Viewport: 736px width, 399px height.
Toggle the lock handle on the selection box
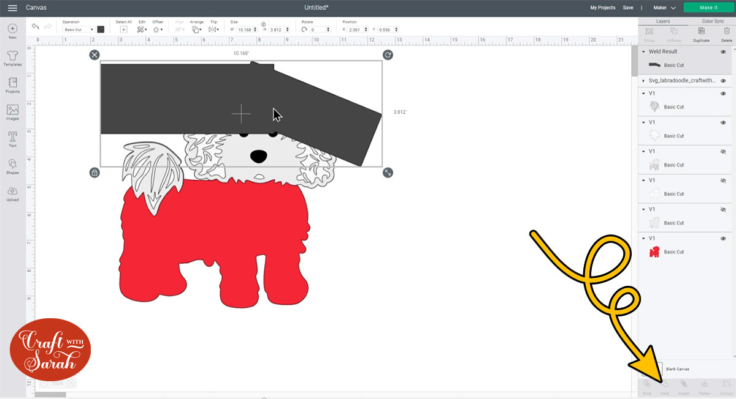[94, 173]
